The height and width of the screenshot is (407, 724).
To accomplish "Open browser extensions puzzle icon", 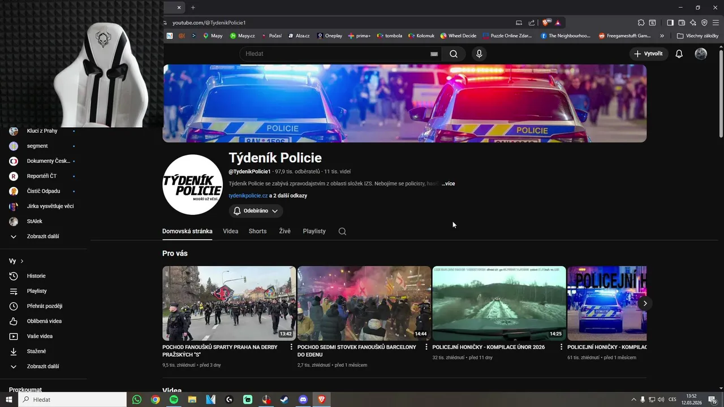I will pyautogui.click(x=641, y=23).
